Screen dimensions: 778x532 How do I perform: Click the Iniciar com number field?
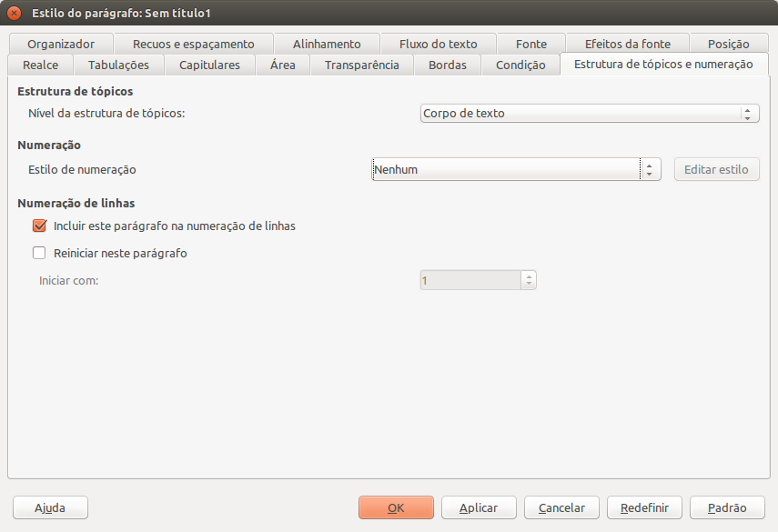(470, 281)
